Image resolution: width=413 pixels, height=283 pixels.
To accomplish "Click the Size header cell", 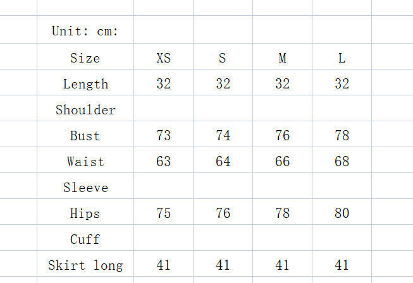I will coord(85,58).
